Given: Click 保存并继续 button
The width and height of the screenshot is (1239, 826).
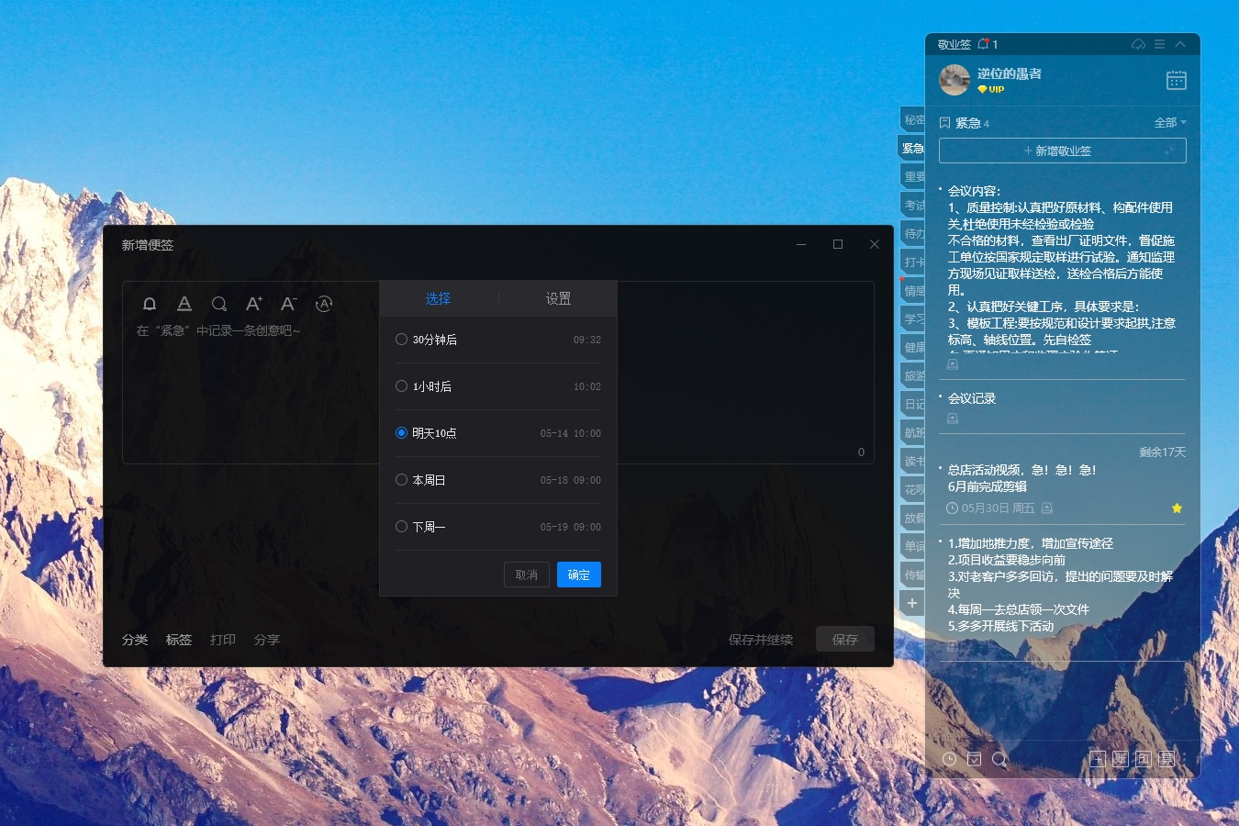Looking at the screenshot, I should click(761, 640).
